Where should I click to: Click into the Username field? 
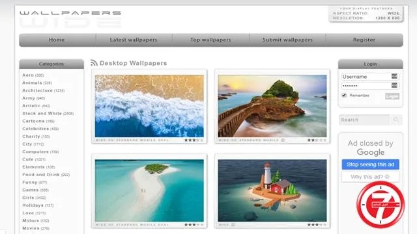[369, 77]
